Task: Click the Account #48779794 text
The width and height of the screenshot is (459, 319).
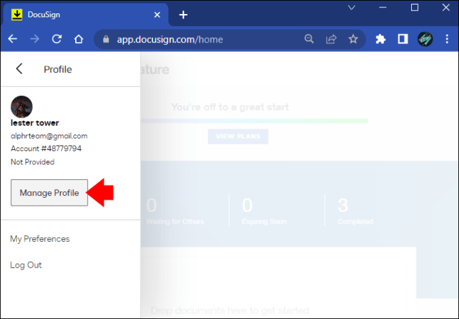Action: click(46, 149)
